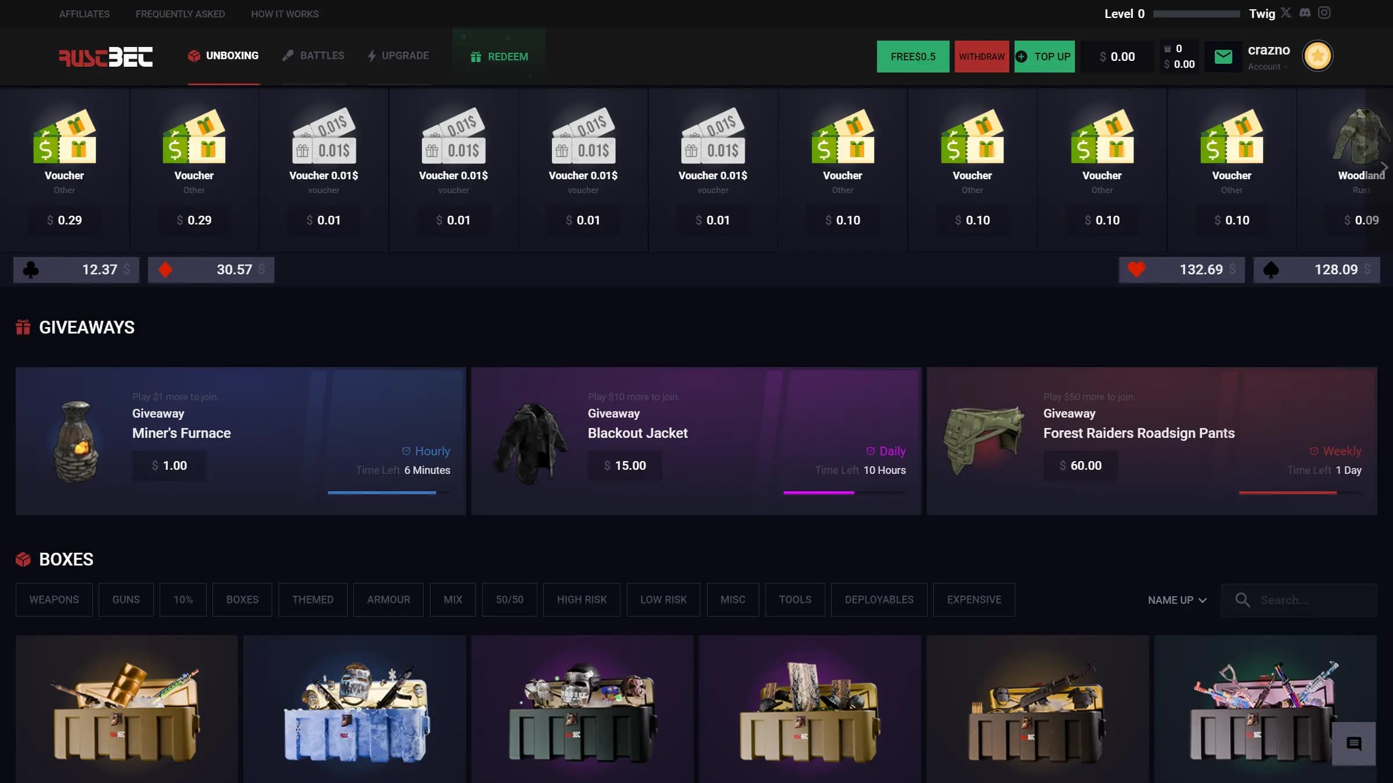The width and height of the screenshot is (1393, 783).
Task: Filter boxes by Mix
Action: coord(453,600)
